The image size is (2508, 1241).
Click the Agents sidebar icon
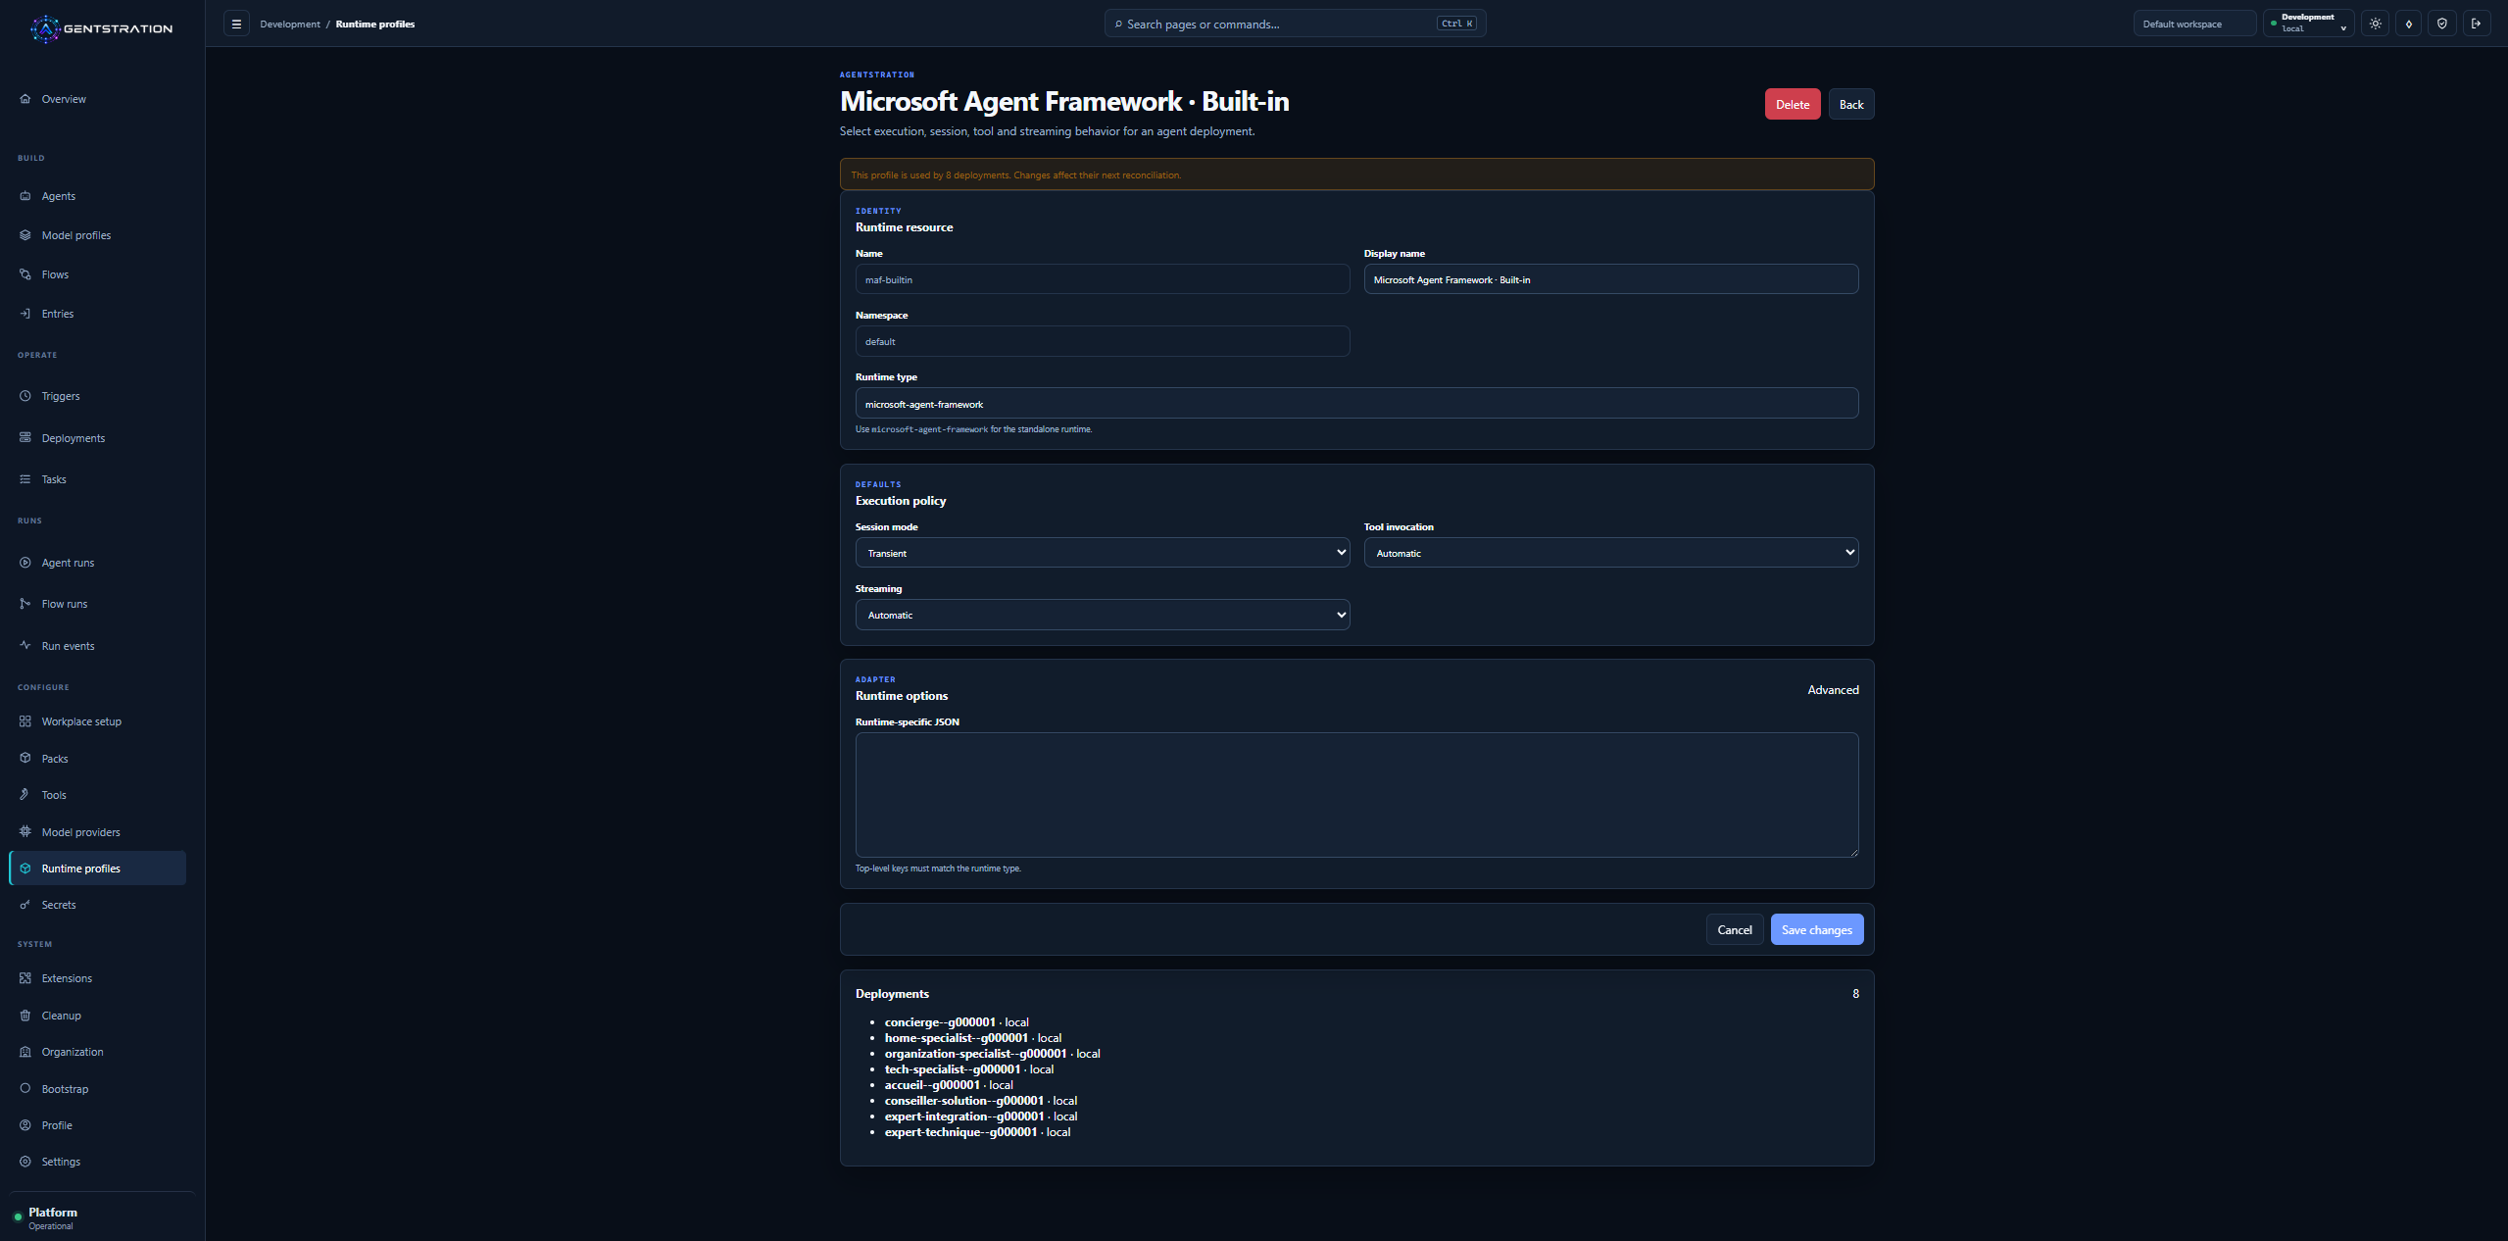click(25, 196)
